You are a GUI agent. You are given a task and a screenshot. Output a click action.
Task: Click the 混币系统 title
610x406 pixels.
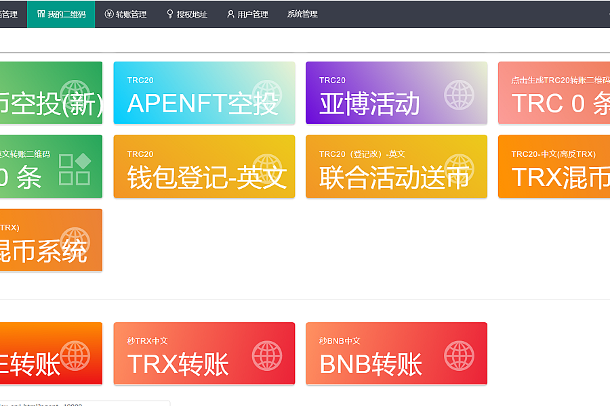(x=43, y=251)
